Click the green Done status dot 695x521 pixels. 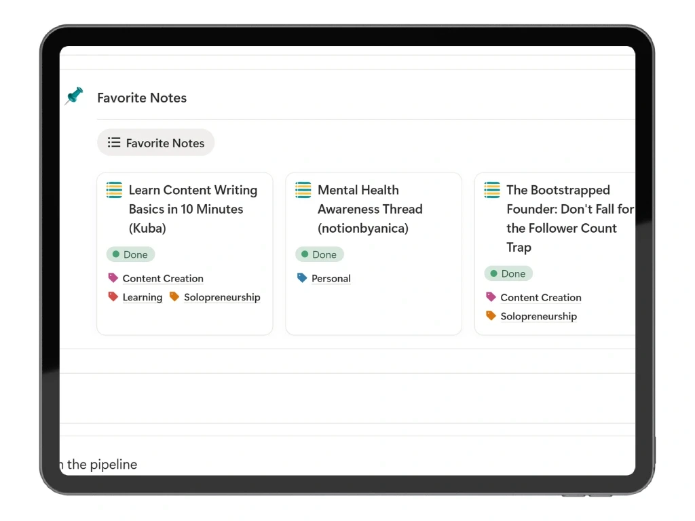(x=115, y=254)
